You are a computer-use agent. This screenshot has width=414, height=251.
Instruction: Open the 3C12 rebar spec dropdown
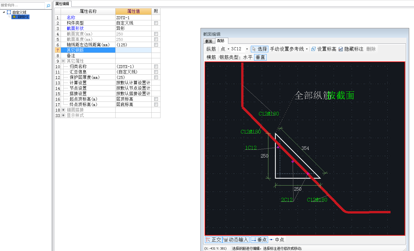[x=247, y=49]
